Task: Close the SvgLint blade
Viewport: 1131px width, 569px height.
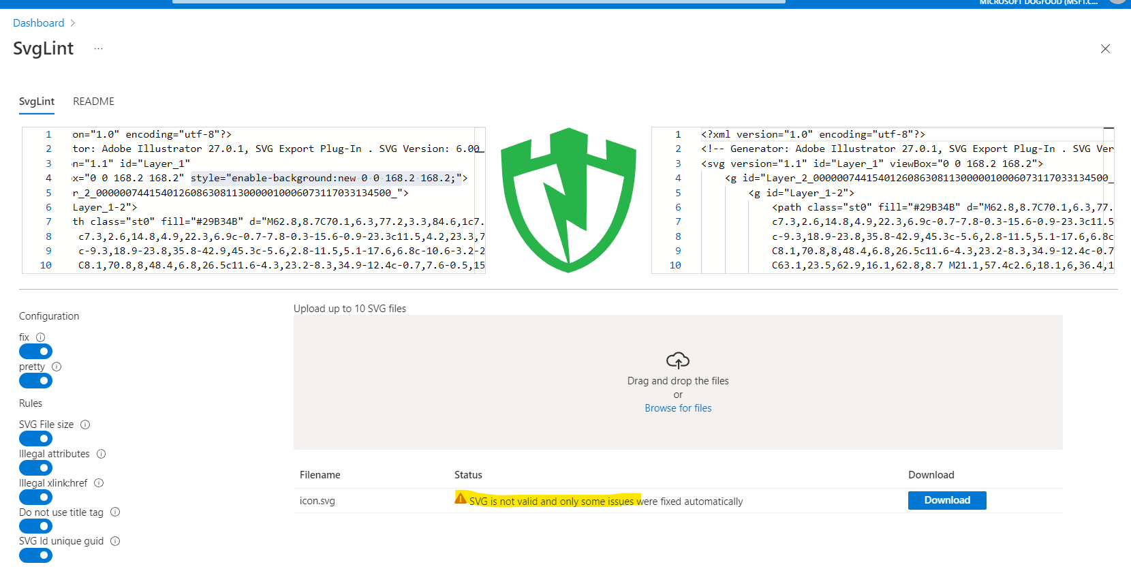Action: tap(1105, 48)
